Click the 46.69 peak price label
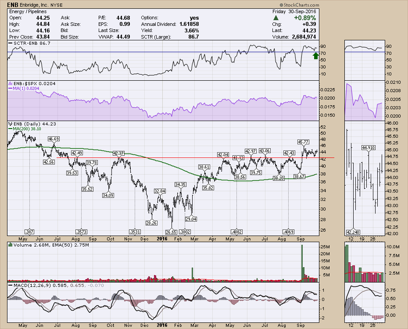The height and width of the screenshot is (329, 408). click(x=54, y=139)
